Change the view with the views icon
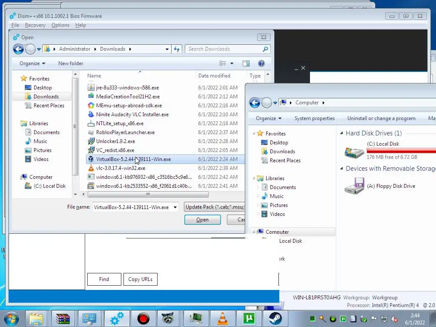The image size is (436, 327). point(222,63)
